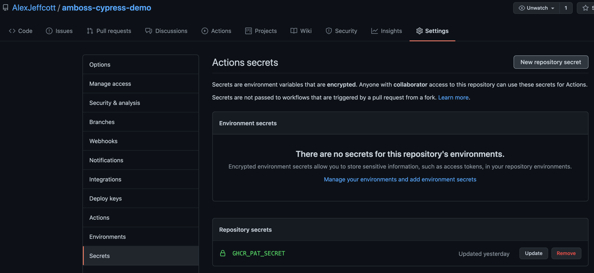Click the GHCR_PAT_SECRET name
The height and width of the screenshot is (273, 594).
click(258, 253)
